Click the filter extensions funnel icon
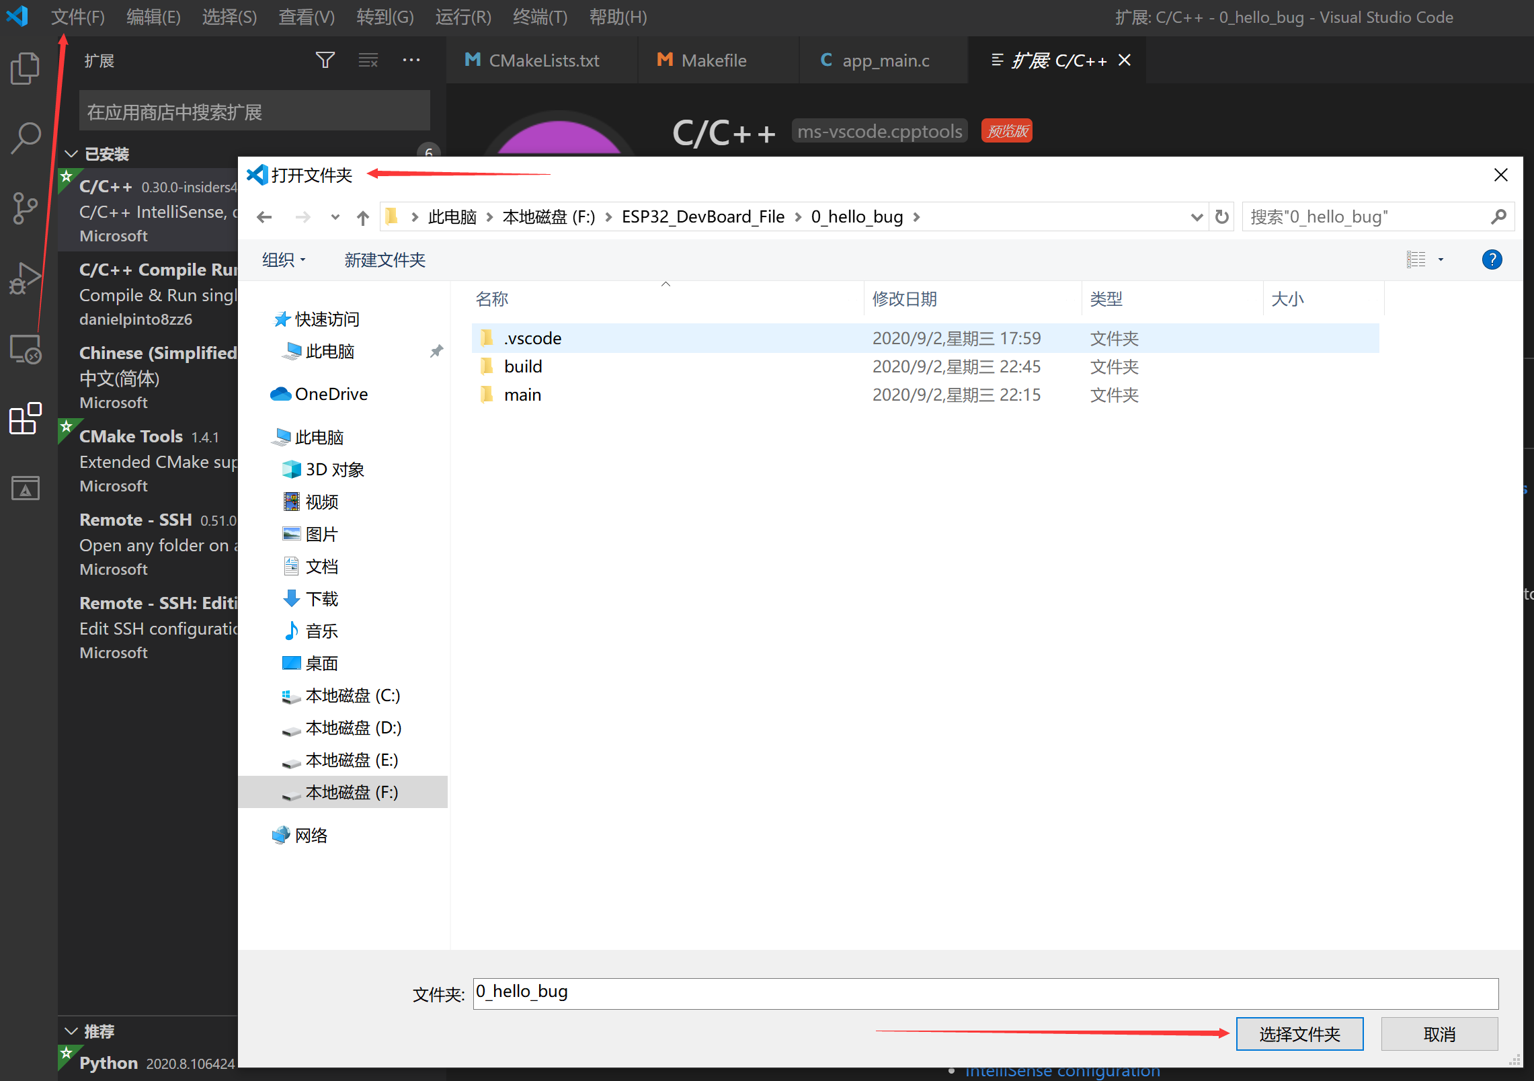The width and height of the screenshot is (1534, 1081). coord(325,61)
